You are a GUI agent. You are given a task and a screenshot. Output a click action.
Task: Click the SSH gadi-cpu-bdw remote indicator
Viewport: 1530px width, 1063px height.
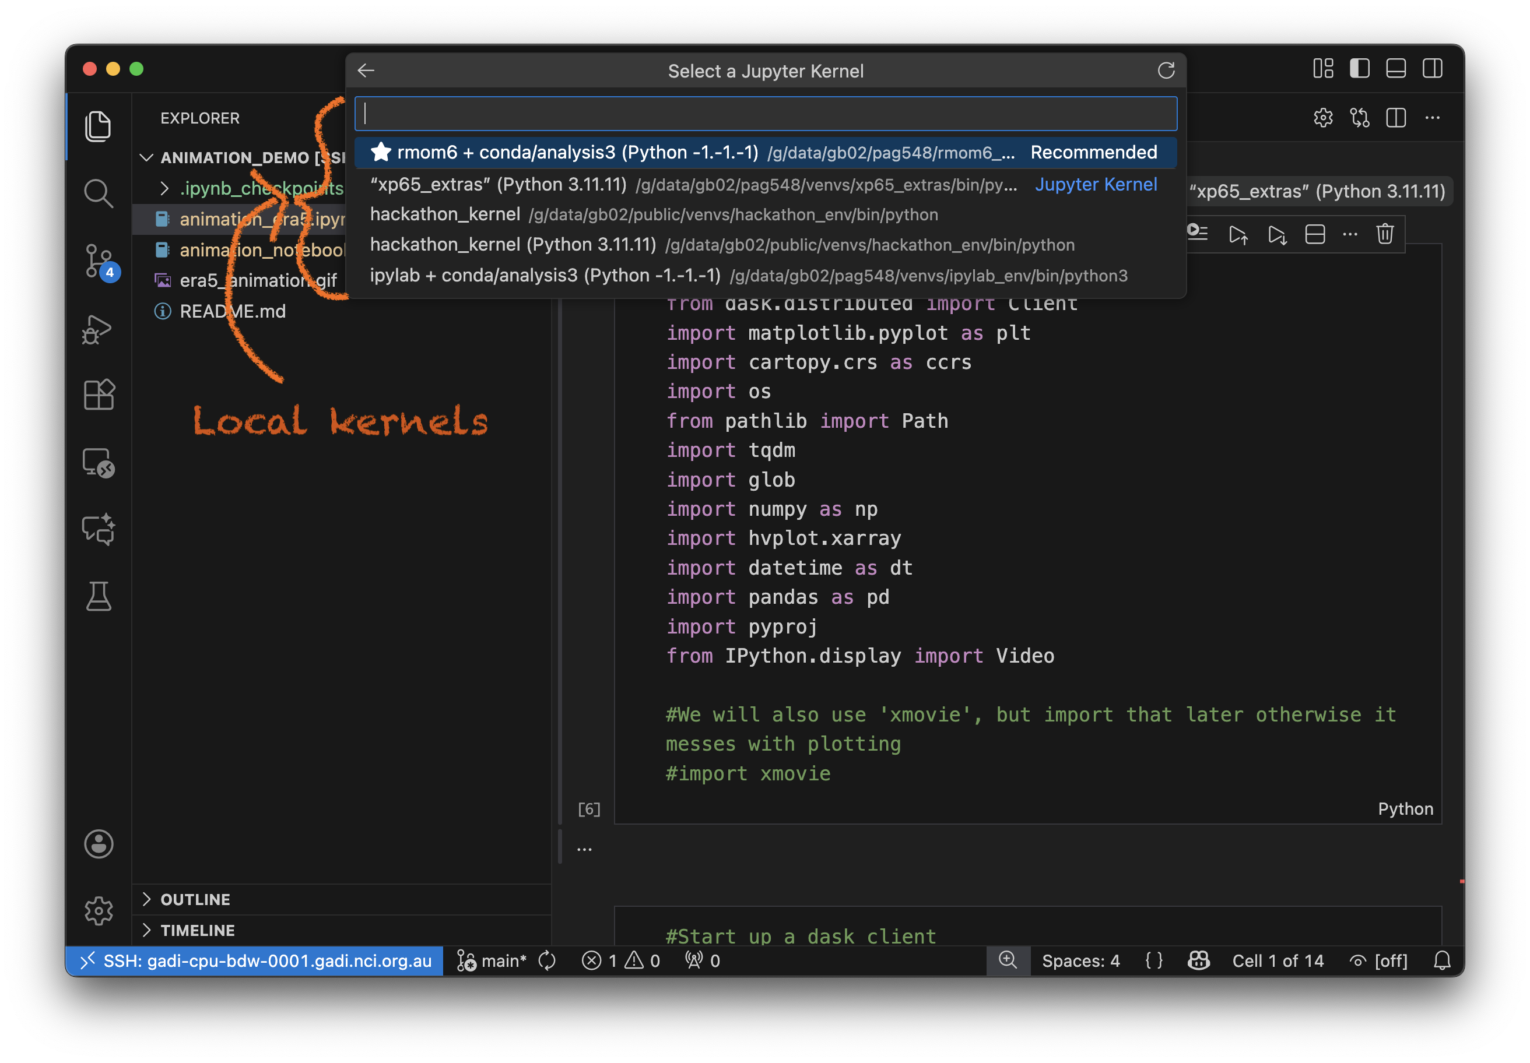point(255,960)
